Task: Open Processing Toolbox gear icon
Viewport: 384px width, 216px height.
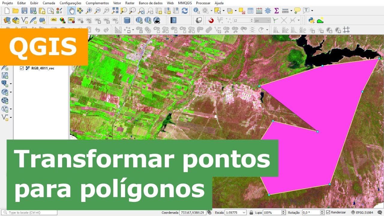Action: tap(268, 11)
